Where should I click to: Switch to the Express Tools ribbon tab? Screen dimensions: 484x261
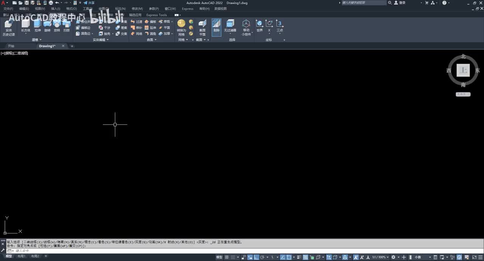point(157,15)
